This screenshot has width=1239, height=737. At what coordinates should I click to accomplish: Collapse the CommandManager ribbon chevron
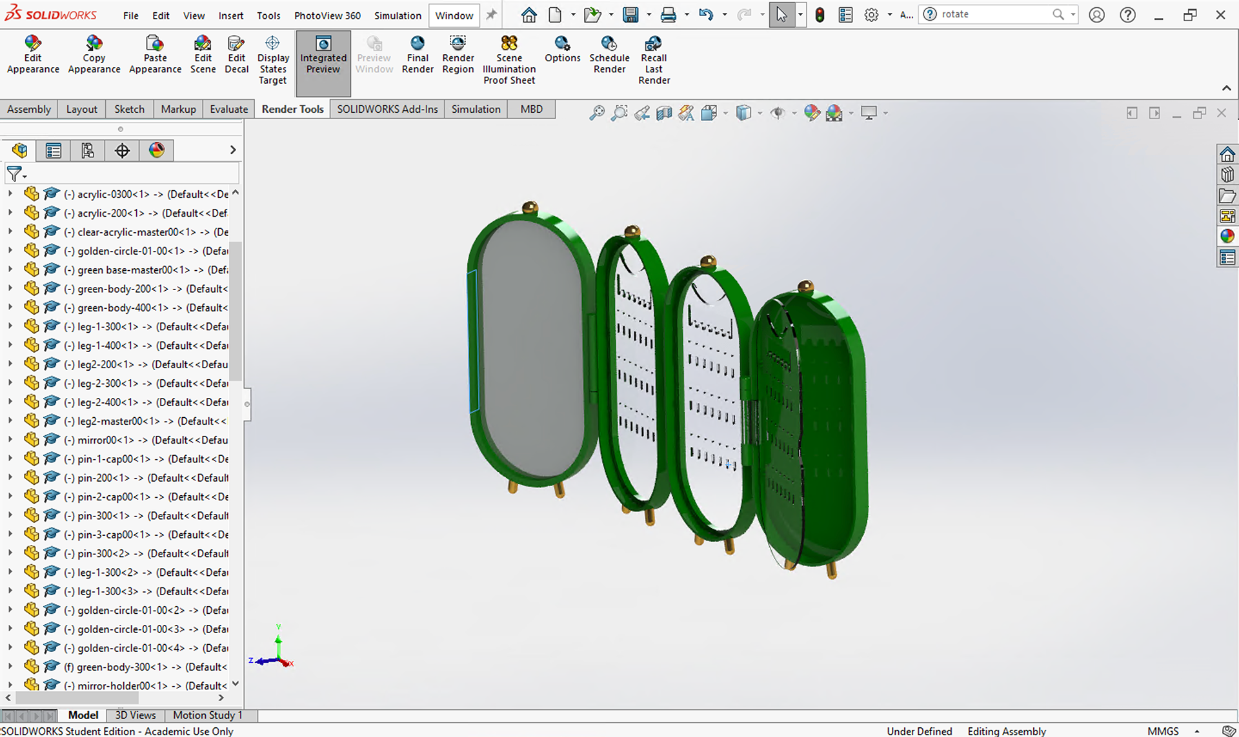(x=1226, y=88)
